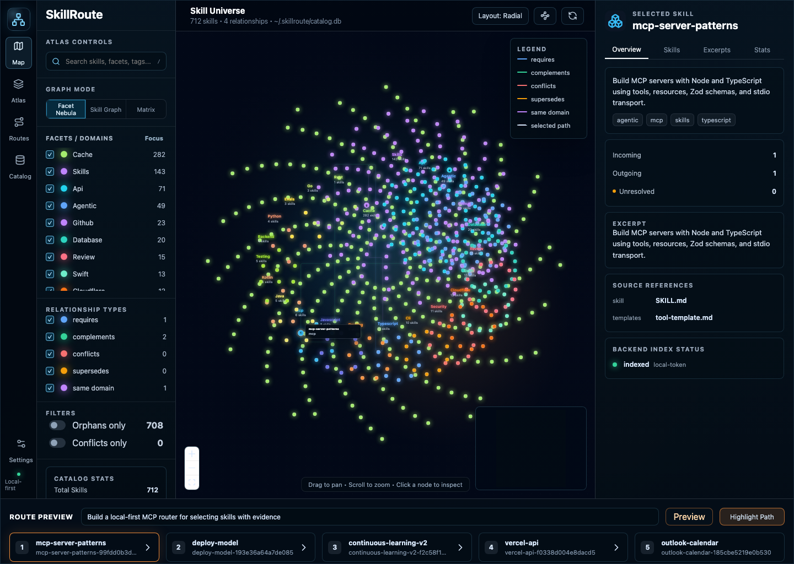
Task: Uncheck the Swift facet
Action: pos(50,274)
